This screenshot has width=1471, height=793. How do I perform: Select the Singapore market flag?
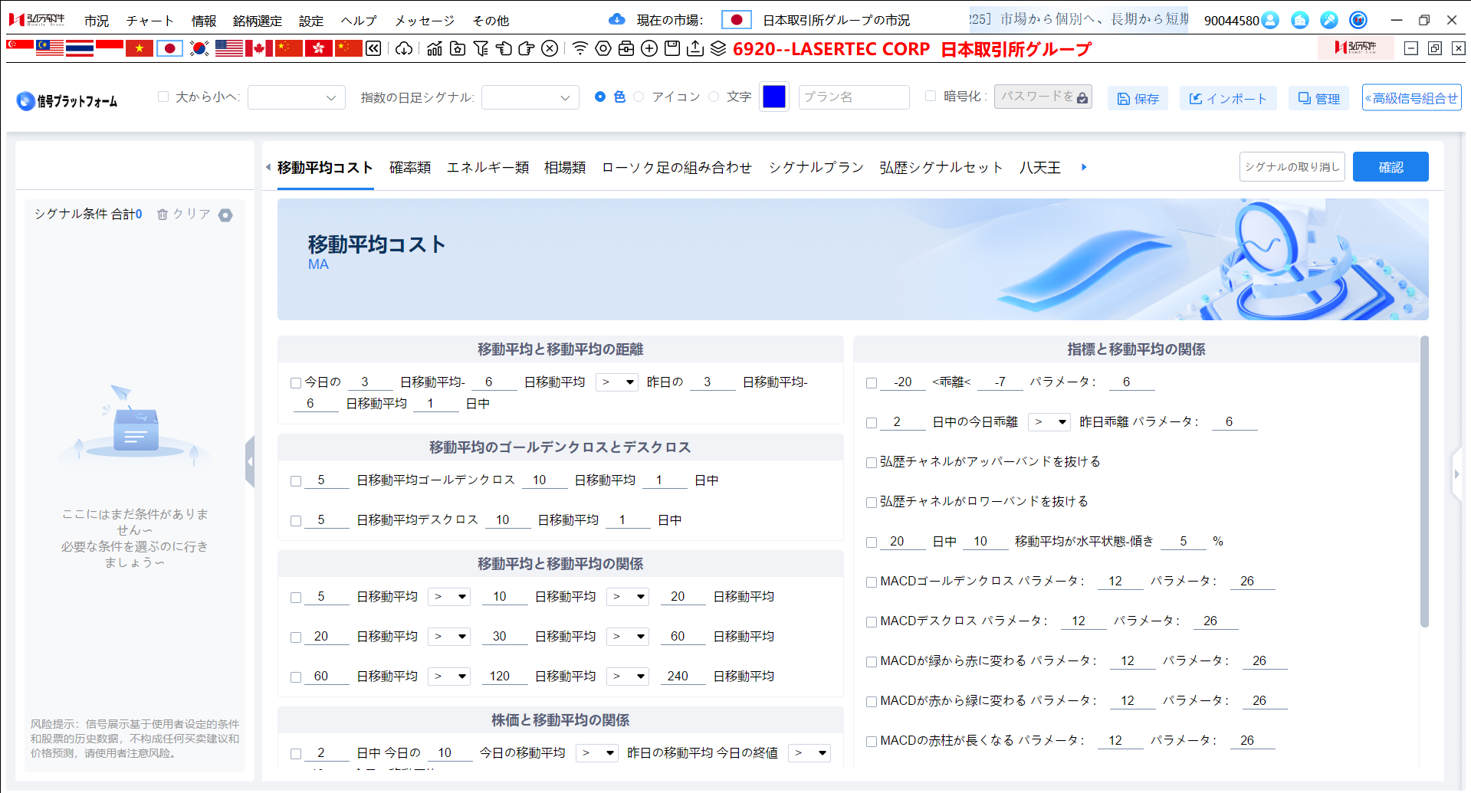tap(20, 48)
